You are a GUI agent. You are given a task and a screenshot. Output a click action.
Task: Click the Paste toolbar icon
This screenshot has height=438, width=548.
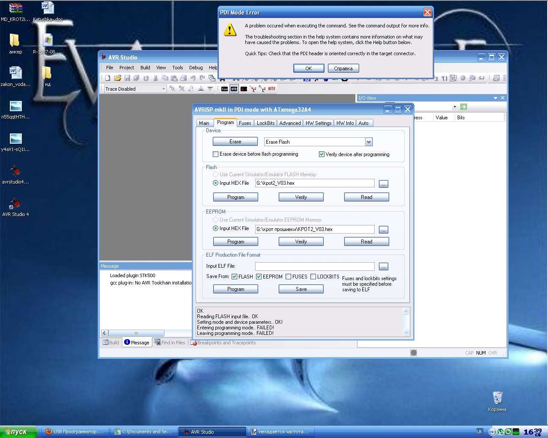174,78
